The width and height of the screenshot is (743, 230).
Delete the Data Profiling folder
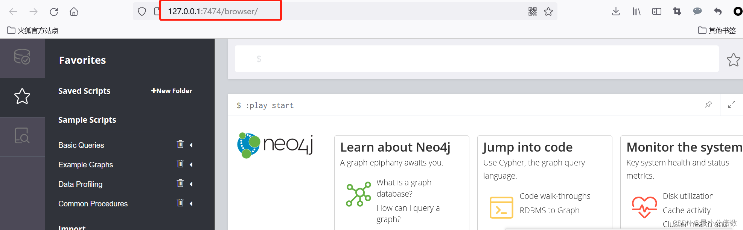pos(180,183)
